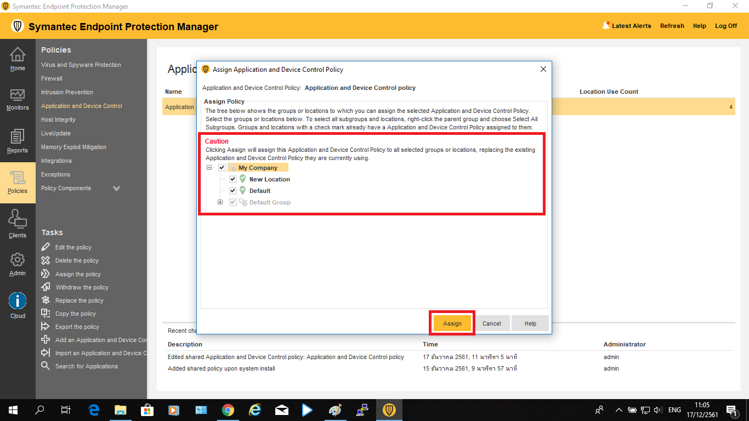Click the Cancel button in dialog
Viewport: 749px width, 421px height.
(x=491, y=323)
